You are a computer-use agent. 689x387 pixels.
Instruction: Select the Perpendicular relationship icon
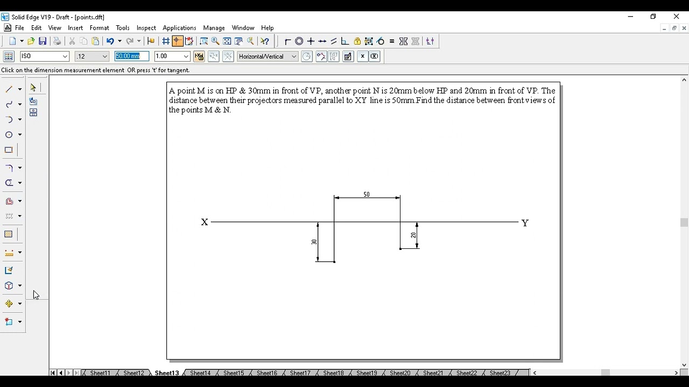click(345, 41)
